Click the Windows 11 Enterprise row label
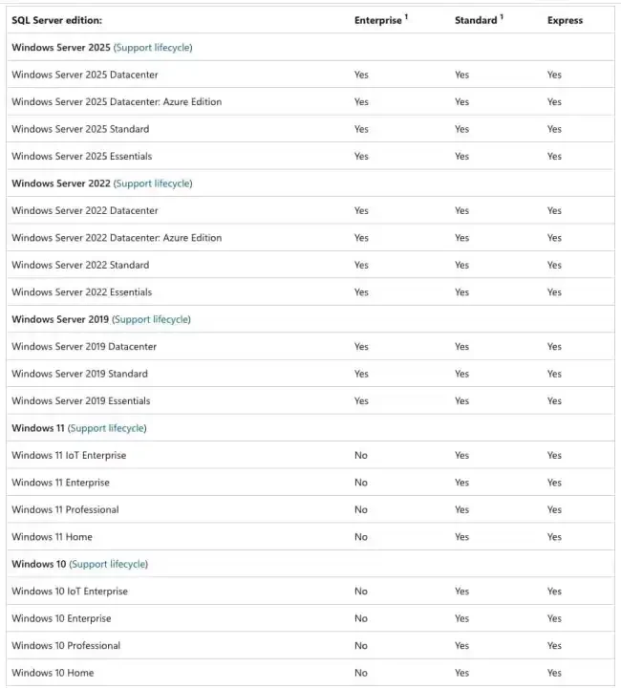The width and height of the screenshot is (621, 689). [60, 483]
